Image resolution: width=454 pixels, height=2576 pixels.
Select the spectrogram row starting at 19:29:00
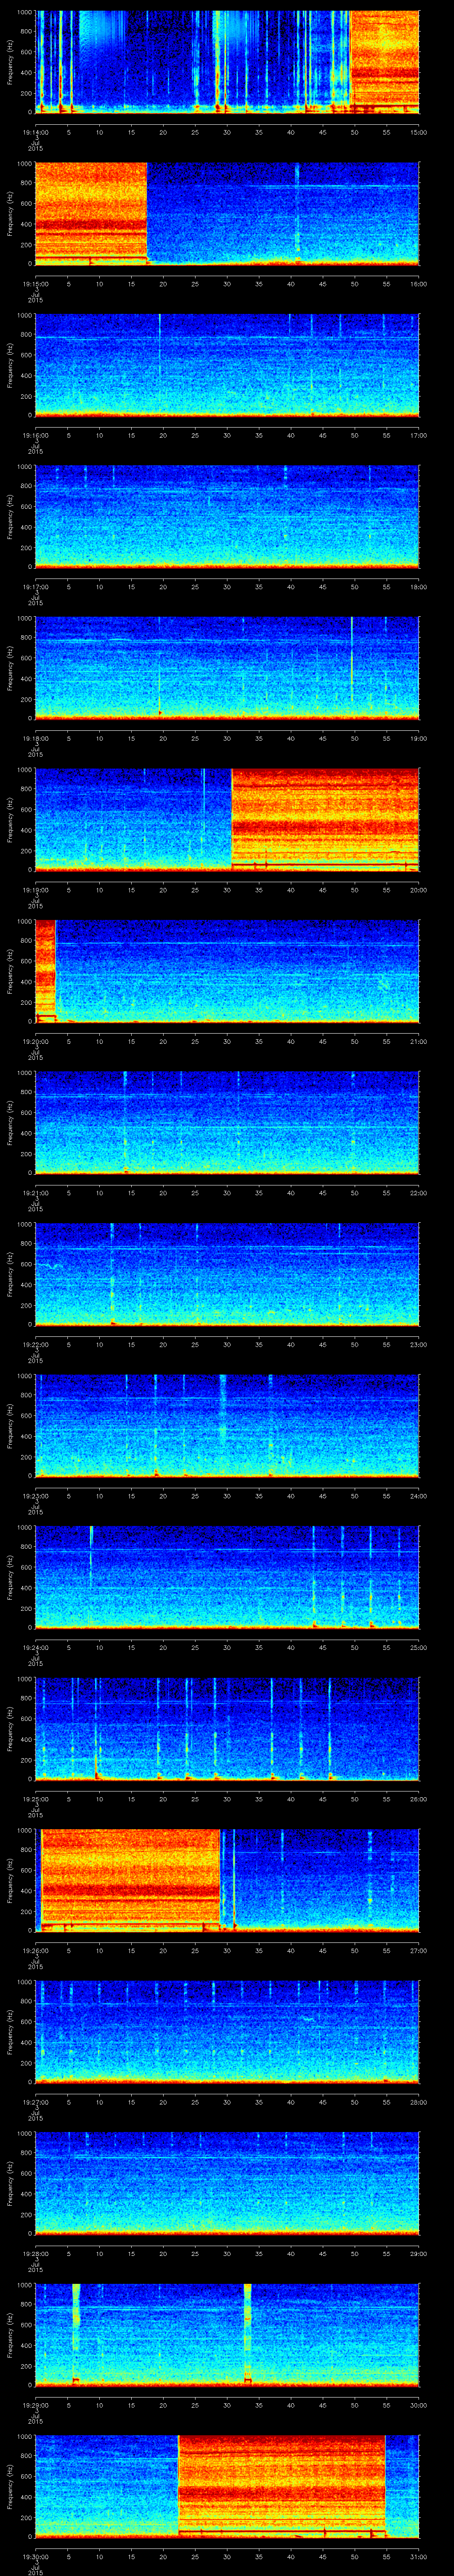(227, 2334)
